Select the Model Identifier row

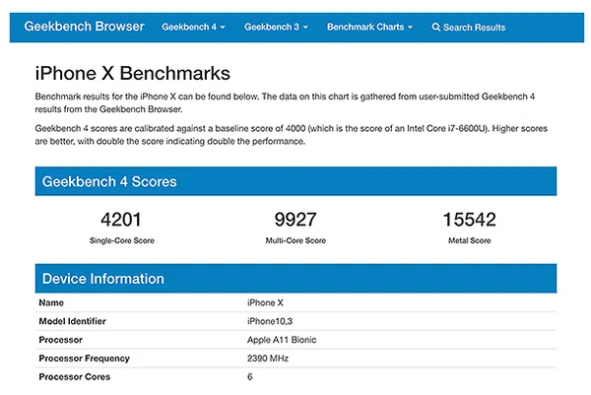(295, 321)
